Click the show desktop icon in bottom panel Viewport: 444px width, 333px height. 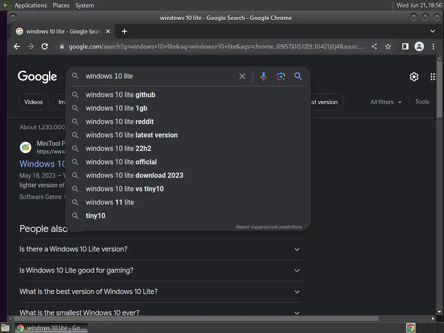[x=5, y=328]
